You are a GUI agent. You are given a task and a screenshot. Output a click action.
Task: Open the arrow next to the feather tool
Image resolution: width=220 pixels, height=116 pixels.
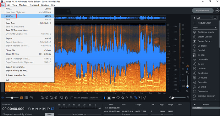coord(139,97)
